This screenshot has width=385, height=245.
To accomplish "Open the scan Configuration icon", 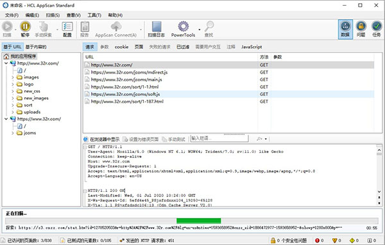I will point(67,26).
